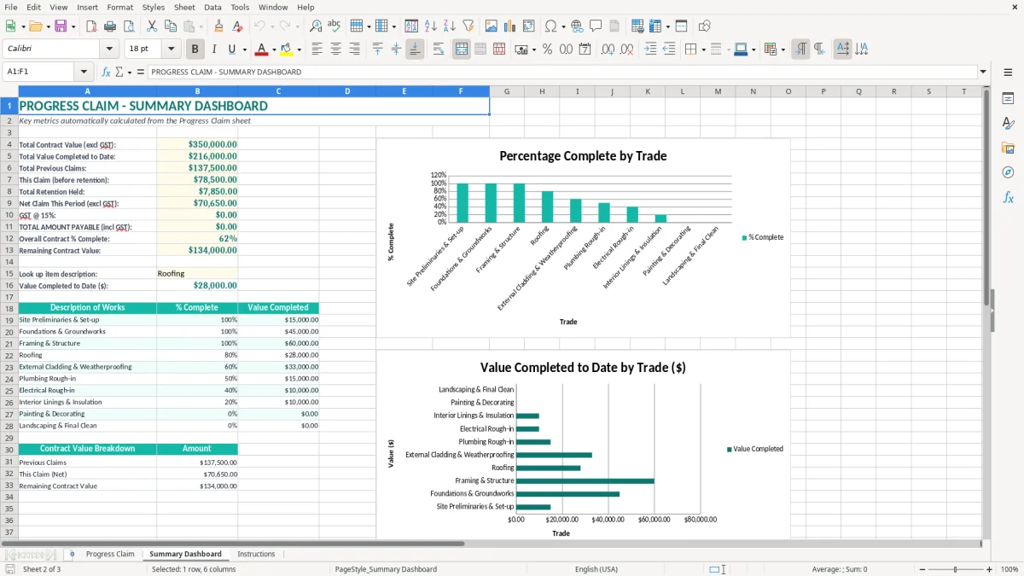This screenshot has height=576, width=1024.
Task: Select row 18 header
Action: pos(9,308)
